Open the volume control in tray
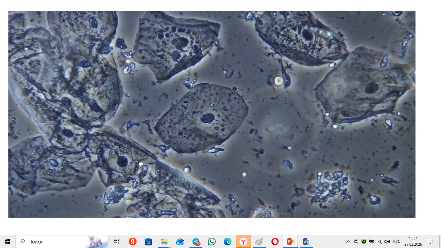The image size is (441, 248). (387, 242)
